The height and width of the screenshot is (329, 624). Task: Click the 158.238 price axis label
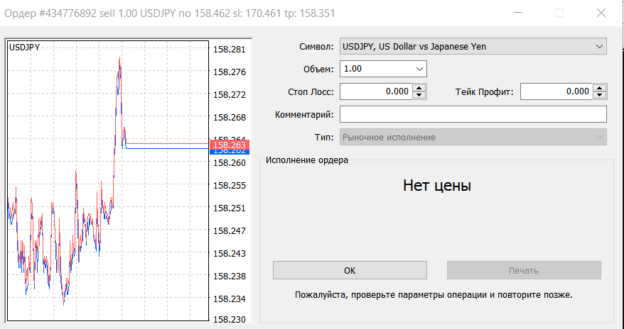tap(230, 276)
